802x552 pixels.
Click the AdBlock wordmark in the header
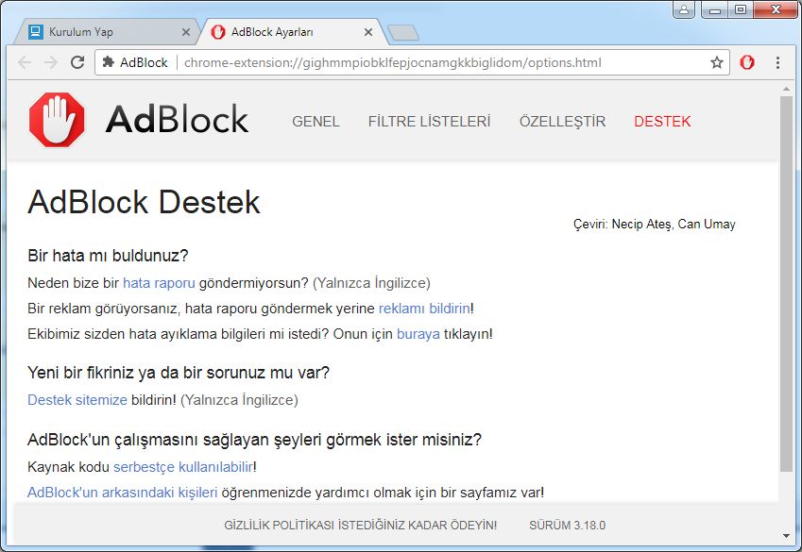177,119
